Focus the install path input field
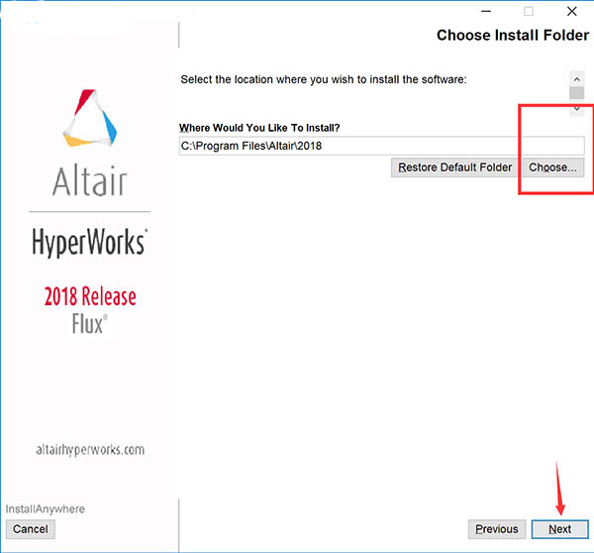Screen dimensions: 594x553 [381, 146]
